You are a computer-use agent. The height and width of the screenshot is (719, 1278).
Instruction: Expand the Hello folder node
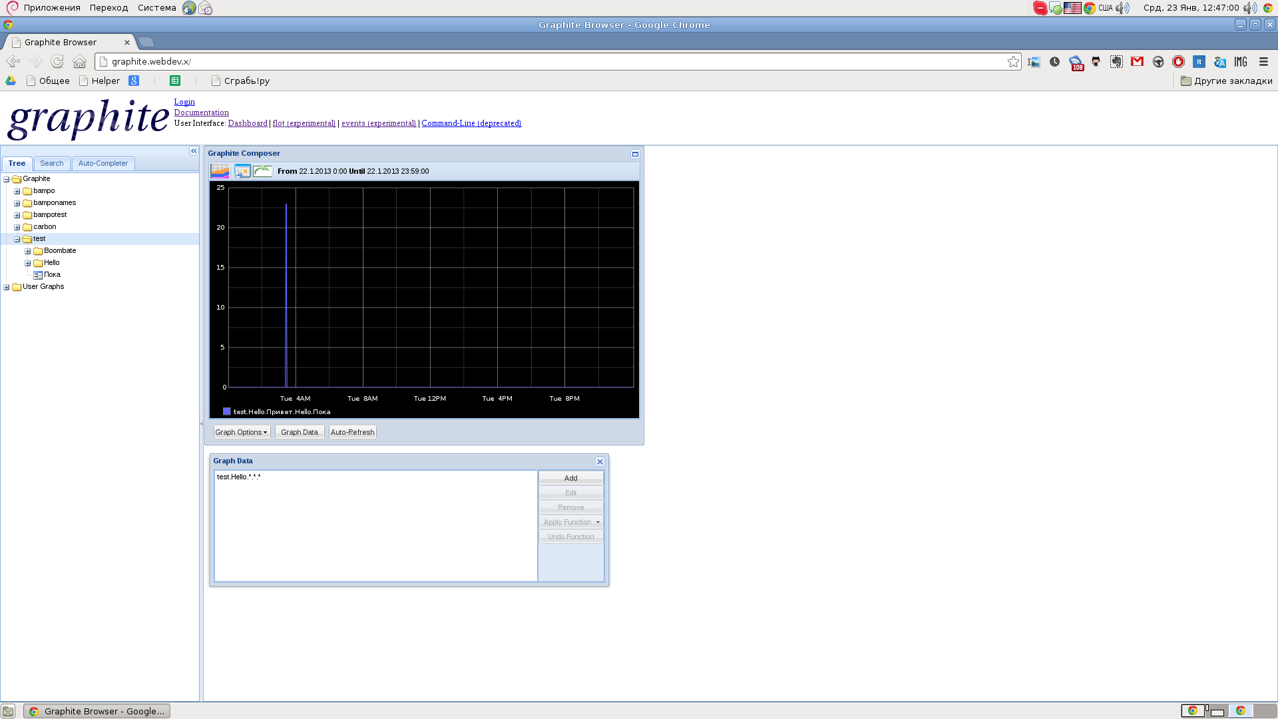coord(28,263)
